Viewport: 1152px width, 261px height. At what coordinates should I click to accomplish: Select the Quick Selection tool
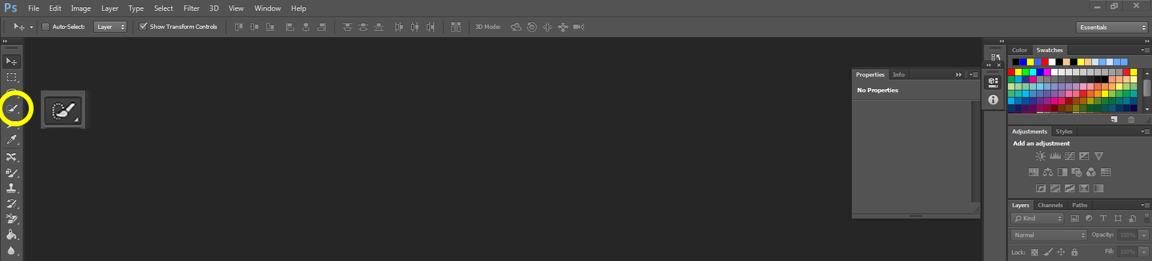pos(12,109)
